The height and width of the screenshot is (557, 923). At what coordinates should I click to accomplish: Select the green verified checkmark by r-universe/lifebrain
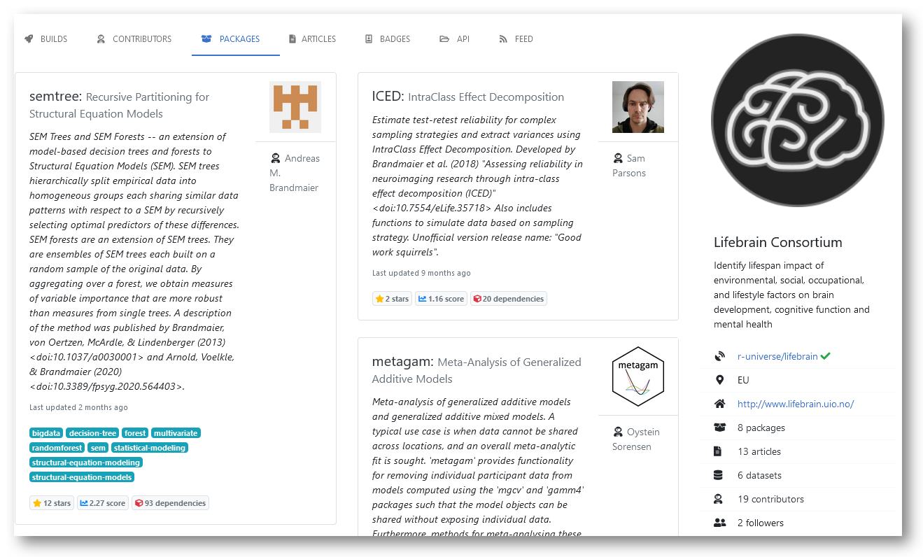click(x=826, y=356)
